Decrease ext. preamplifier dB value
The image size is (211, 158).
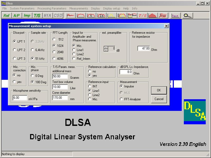tap(106, 50)
